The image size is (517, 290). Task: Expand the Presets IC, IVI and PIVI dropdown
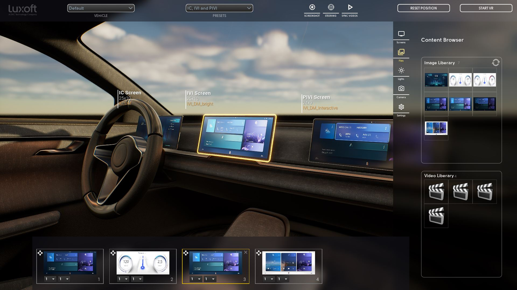(x=219, y=8)
